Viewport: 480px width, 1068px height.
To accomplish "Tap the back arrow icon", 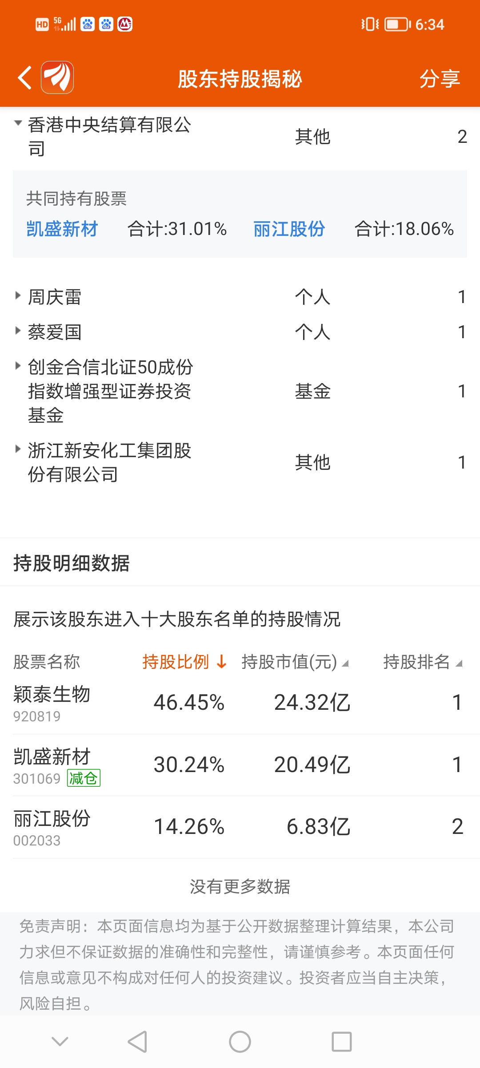I will pyautogui.click(x=25, y=78).
